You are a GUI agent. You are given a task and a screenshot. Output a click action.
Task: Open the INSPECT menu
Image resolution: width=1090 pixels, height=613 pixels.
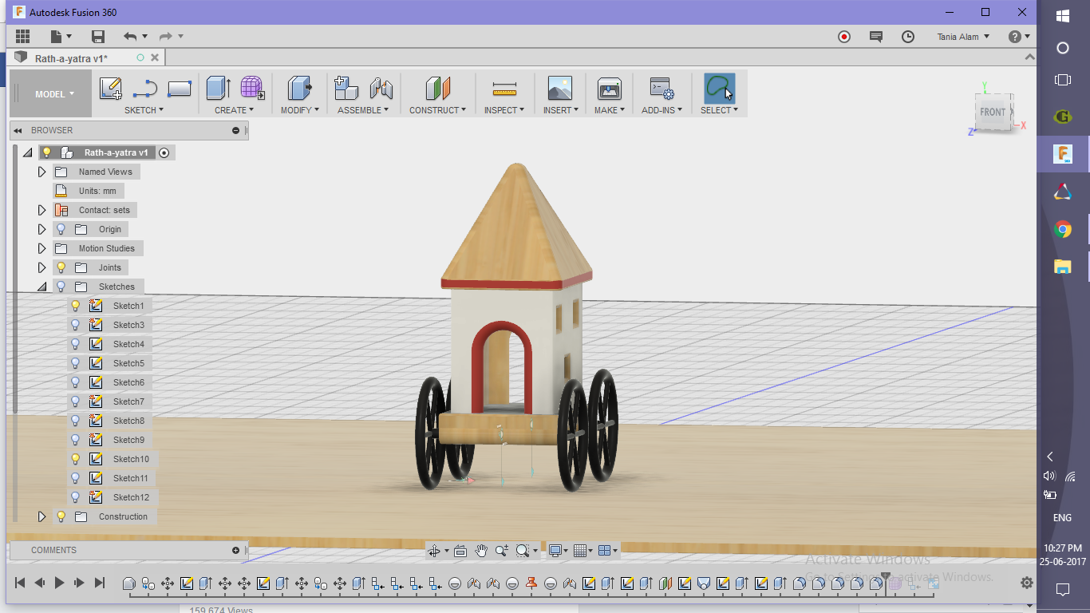[x=504, y=110]
